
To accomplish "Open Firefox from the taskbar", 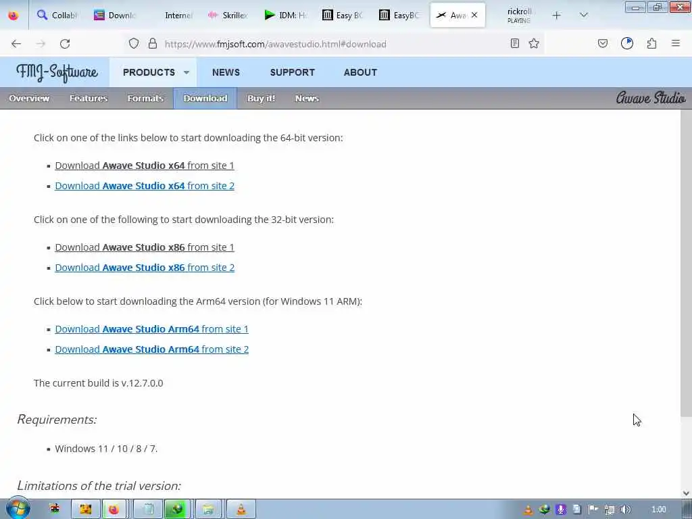I will click(x=114, y=510).
